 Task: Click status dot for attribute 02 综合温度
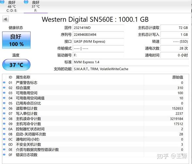[x=4, y=88]
